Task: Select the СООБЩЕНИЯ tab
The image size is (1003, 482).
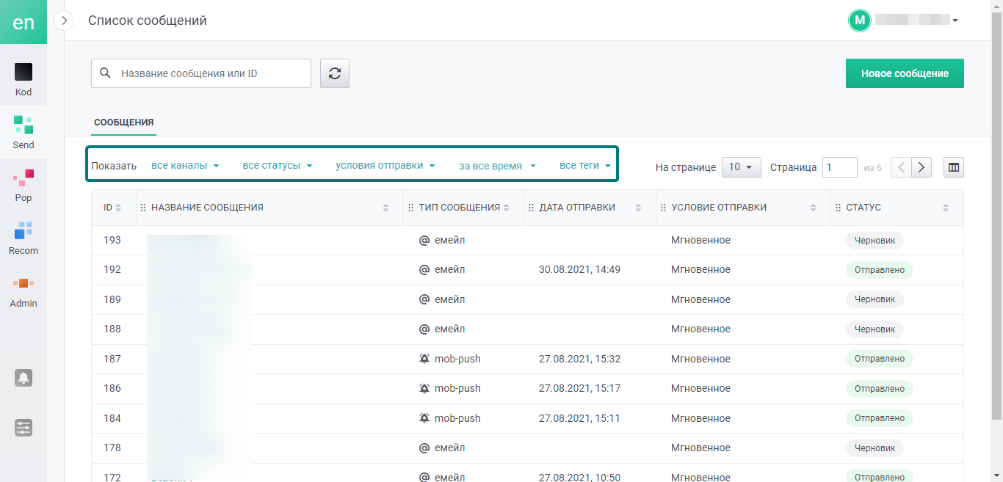Action: 123,123
